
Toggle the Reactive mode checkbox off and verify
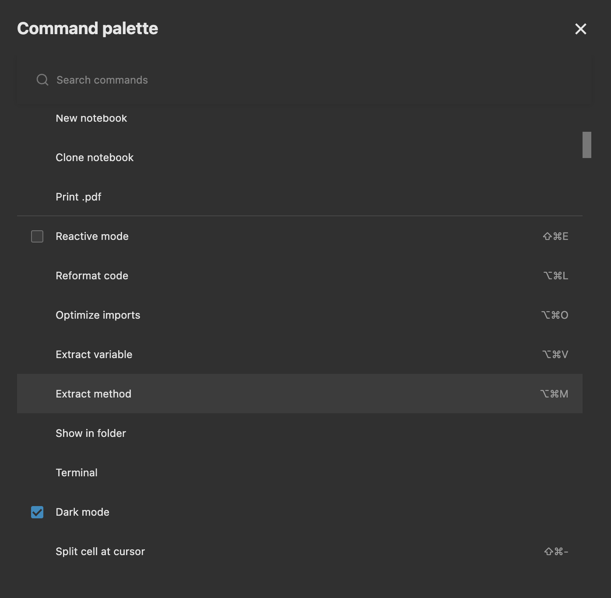(x=37, y=236)
